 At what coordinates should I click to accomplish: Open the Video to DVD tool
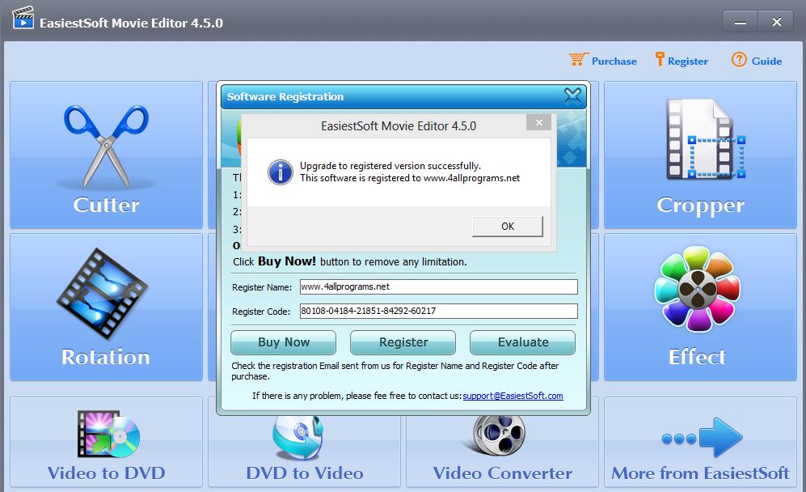click(105, 443)
